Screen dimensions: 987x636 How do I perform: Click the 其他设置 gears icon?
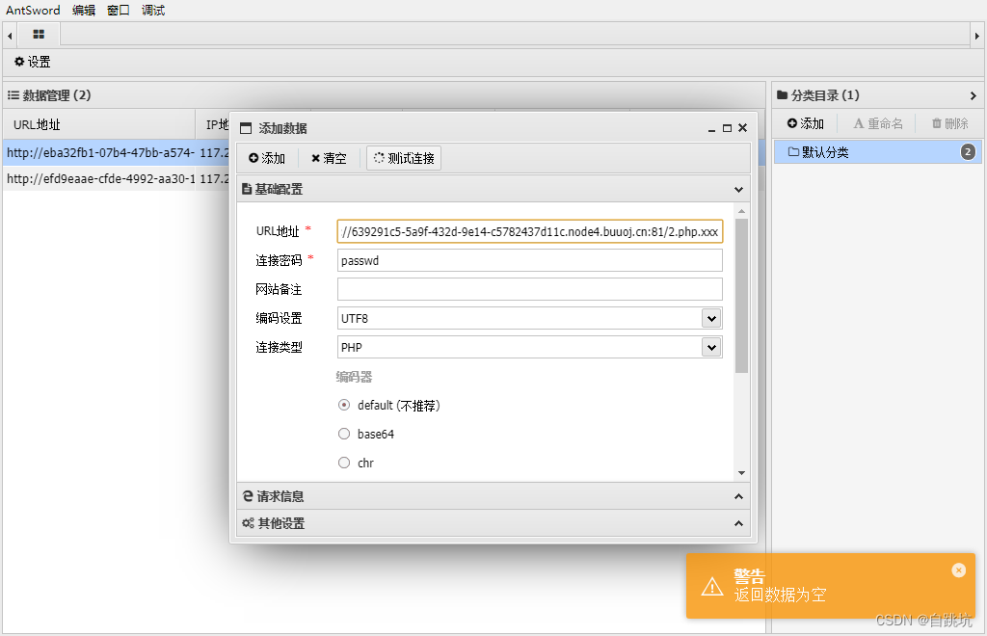pyautogui.click(x=248, y=523)
